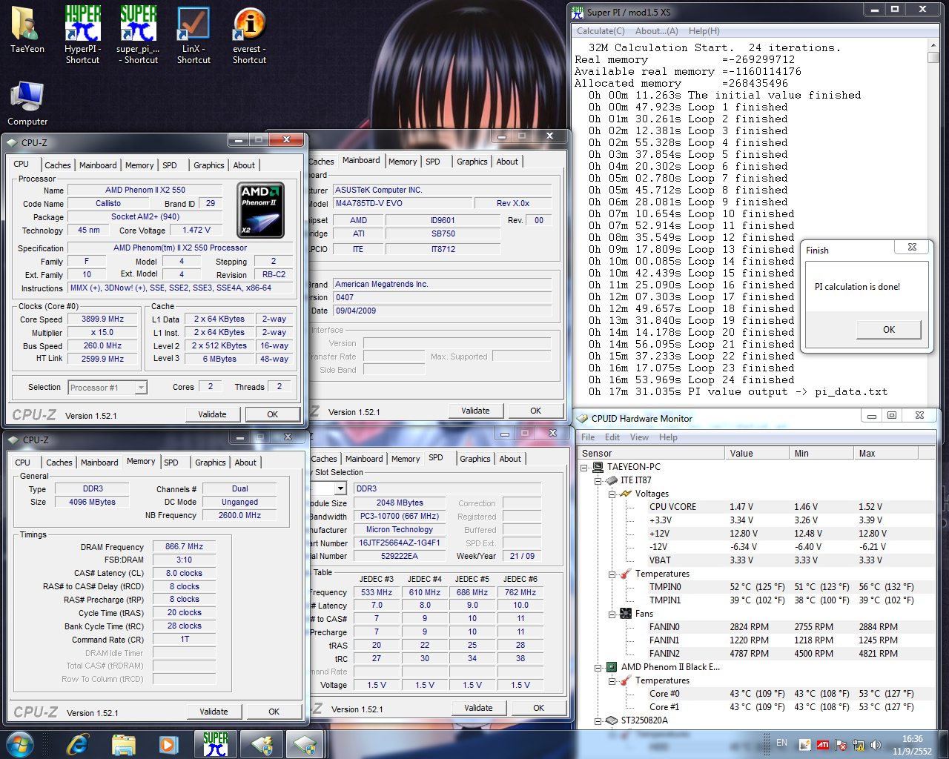Open the Help(H) menu in Super PI
The image size is (949, 759).
click(704, 31)
